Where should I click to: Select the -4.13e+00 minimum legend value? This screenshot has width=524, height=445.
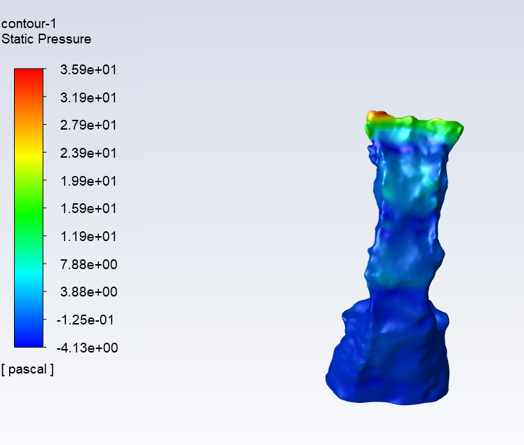click(87, 348)
